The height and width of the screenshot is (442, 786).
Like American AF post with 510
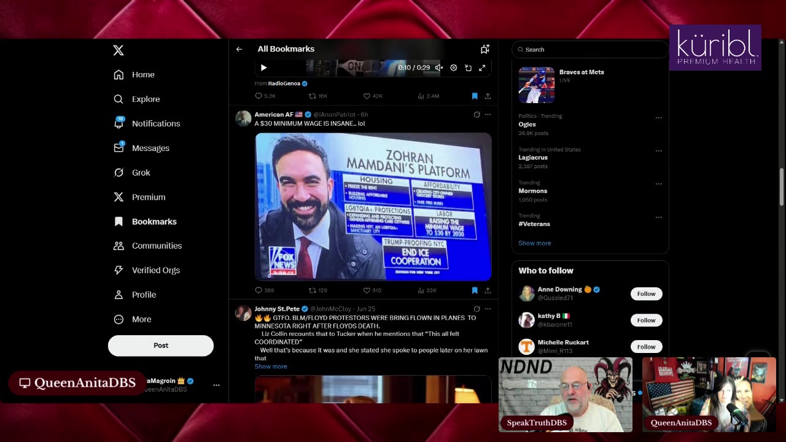tap(372, 290)
